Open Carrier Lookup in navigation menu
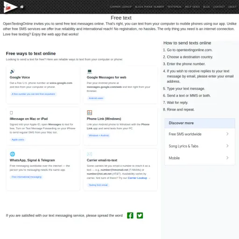The width and height of the screenshot is (239, 239). [121, 7]
